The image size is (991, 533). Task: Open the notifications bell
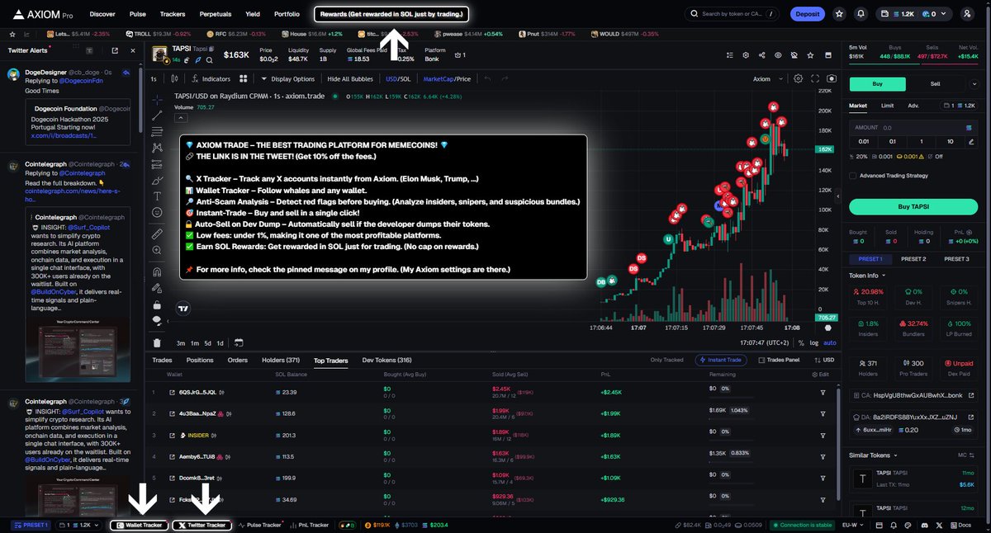pyautogui.click(x=861, y=14)
